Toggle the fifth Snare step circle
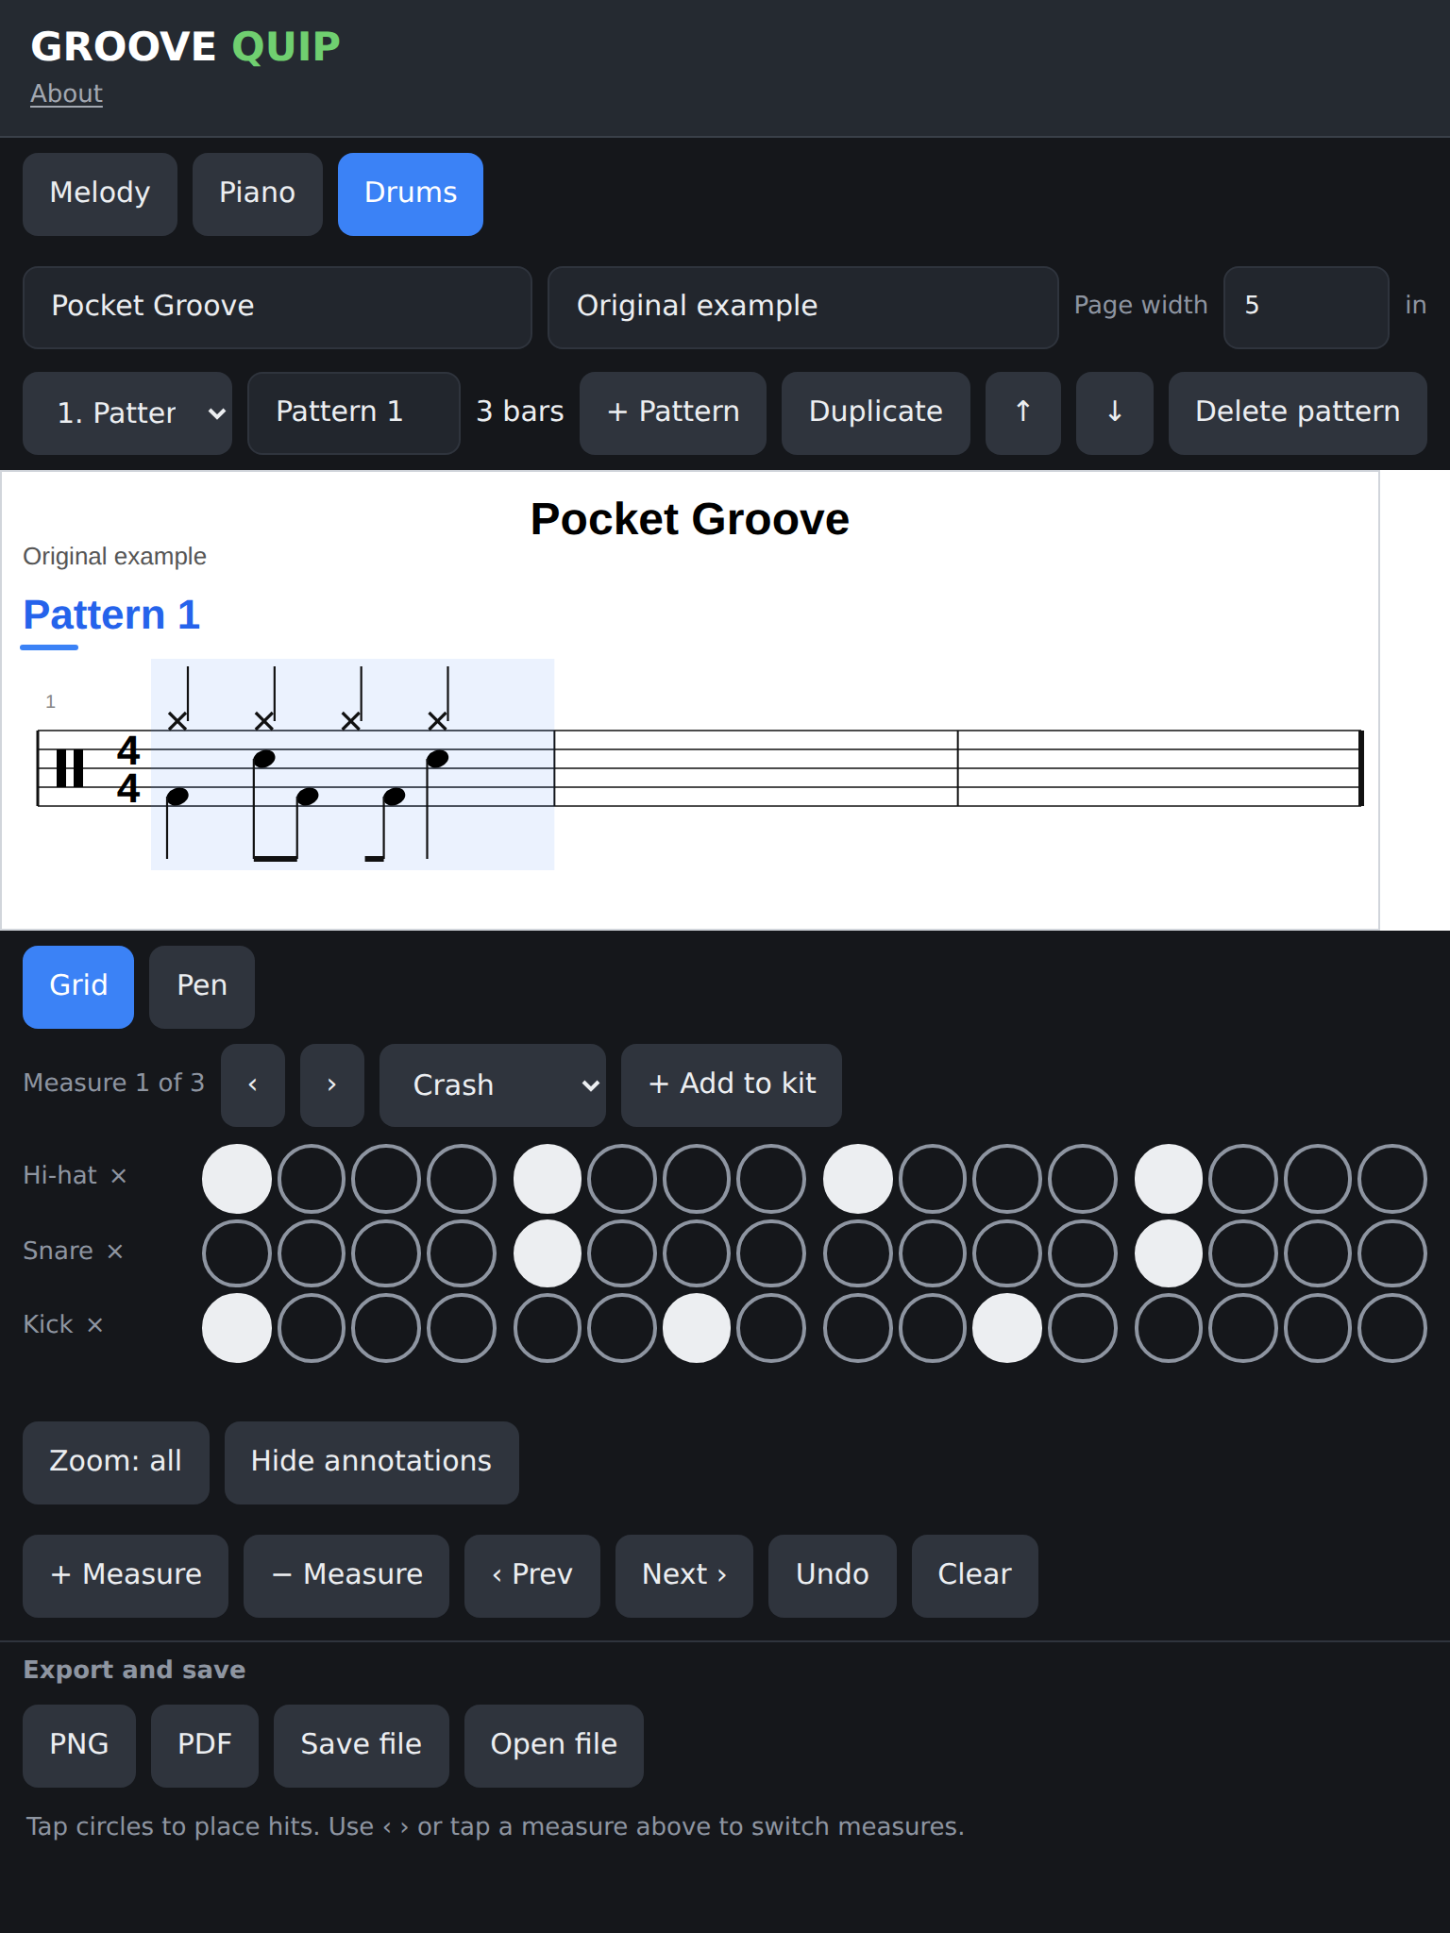 coord(548,1253)
